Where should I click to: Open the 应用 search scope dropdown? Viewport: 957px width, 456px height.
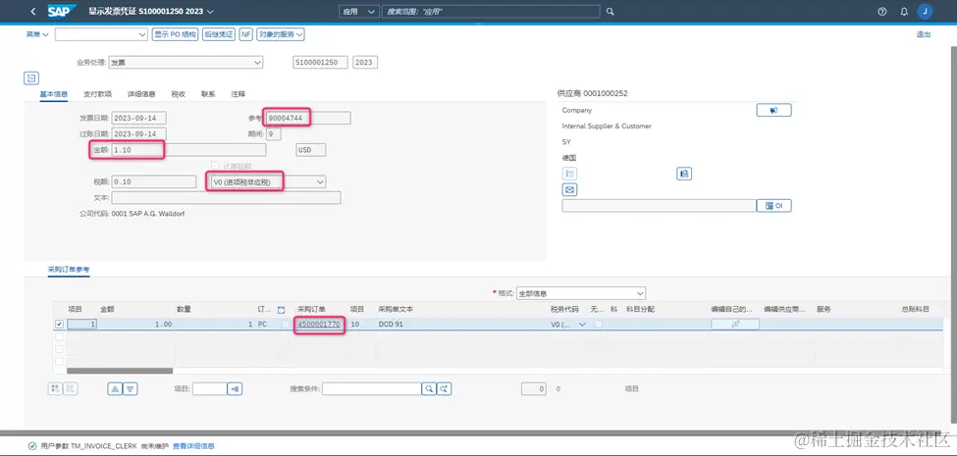tap(358, 11)
